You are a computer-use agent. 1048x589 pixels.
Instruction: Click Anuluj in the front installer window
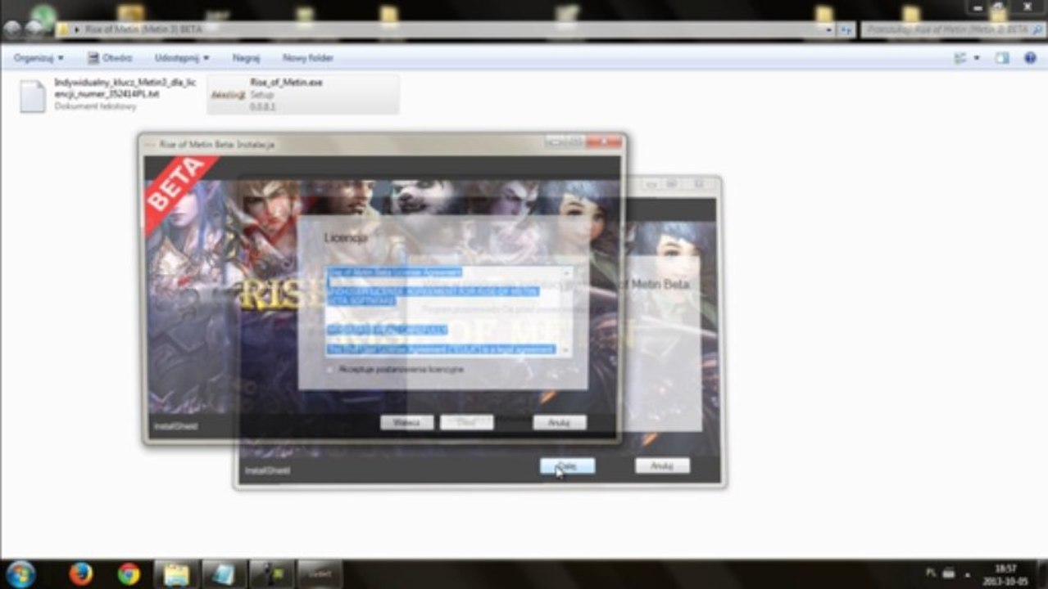coord(560,422)
